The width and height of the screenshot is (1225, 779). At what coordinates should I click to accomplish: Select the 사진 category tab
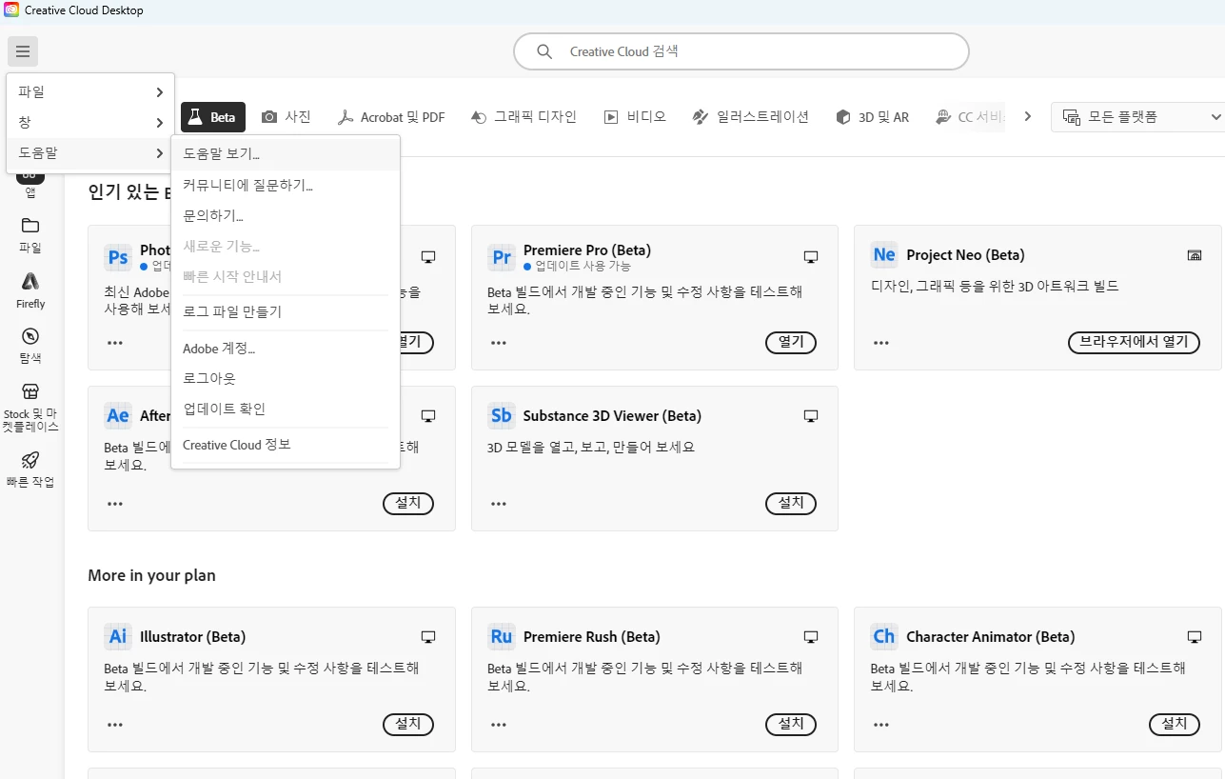(x=286, y=117)
